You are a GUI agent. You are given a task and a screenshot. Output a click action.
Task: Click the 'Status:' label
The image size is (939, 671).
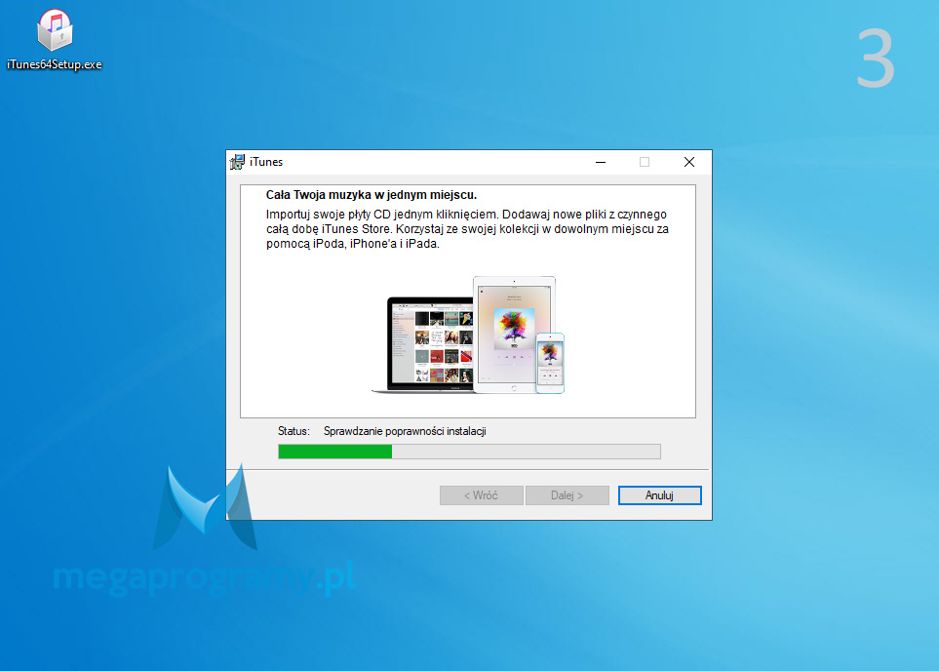tap(294, 431)
